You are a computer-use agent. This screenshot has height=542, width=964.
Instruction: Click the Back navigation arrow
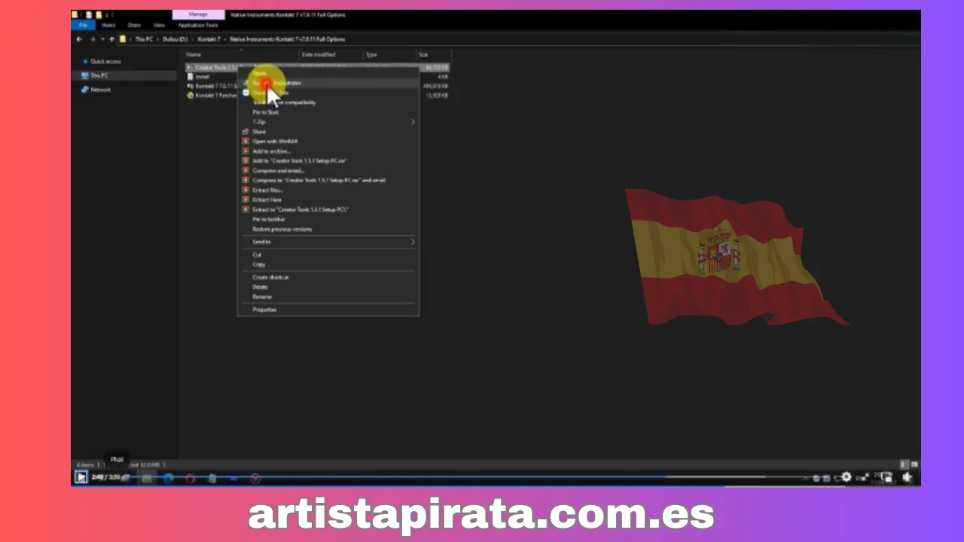[x=79, y=39]
